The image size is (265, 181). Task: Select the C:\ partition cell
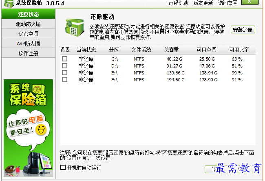click(115, 59)
